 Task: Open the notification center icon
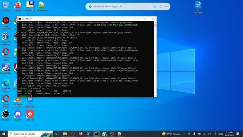(238, 134)
